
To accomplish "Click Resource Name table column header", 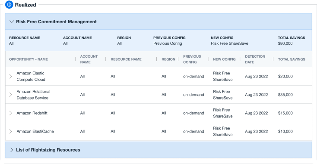I will (x=126, y=59).
